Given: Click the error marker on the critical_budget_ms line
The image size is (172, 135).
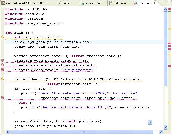Looking at the screenshot, I should click(2, 65).
